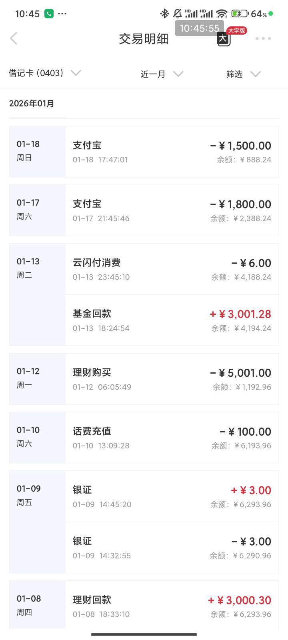Open the three-dot more options menu

[263, 39]
